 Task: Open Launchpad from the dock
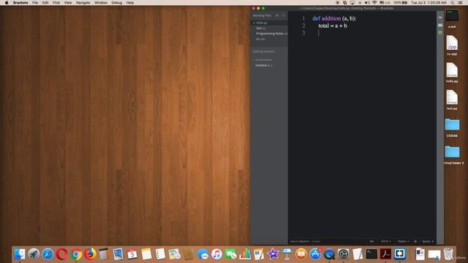point(34,254)
